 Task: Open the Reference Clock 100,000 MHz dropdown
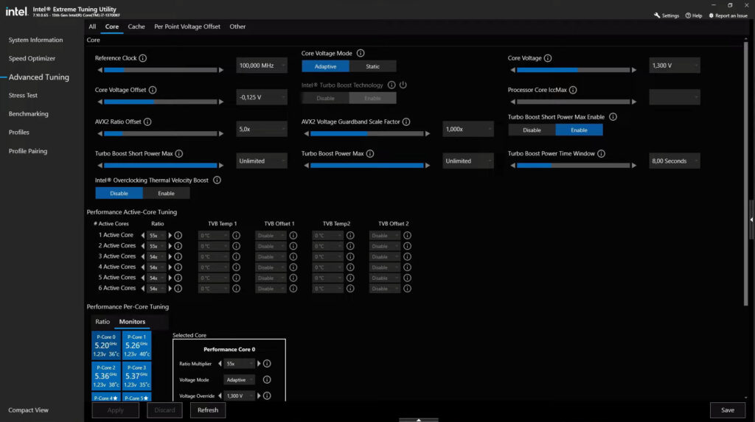(262, 66)
